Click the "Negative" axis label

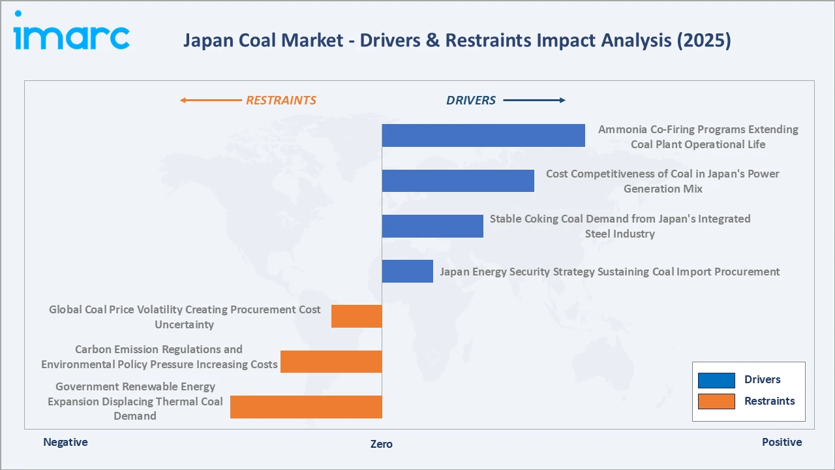pyautogui.click(x=65, y=442)
